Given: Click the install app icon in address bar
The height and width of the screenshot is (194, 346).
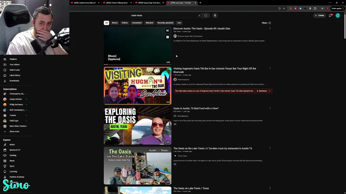Looking at the screenshot, I should (279, 8).
